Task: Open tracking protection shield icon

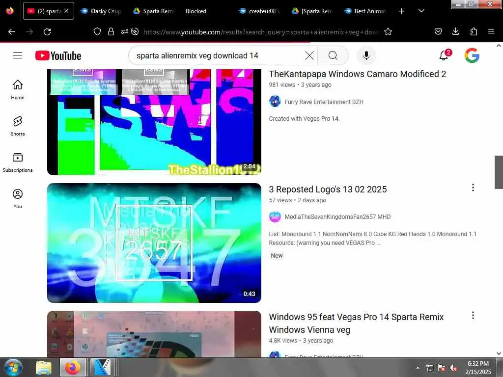Action: pos(97,31)
